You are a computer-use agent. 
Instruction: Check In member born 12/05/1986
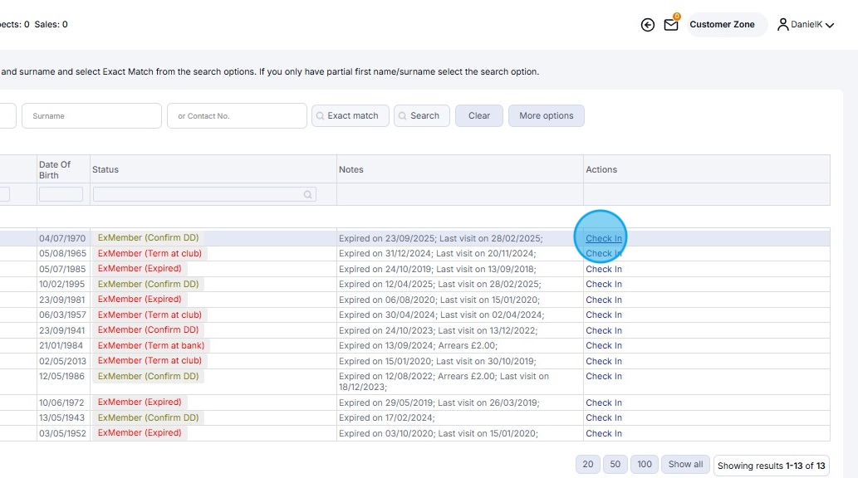(604, 376)
